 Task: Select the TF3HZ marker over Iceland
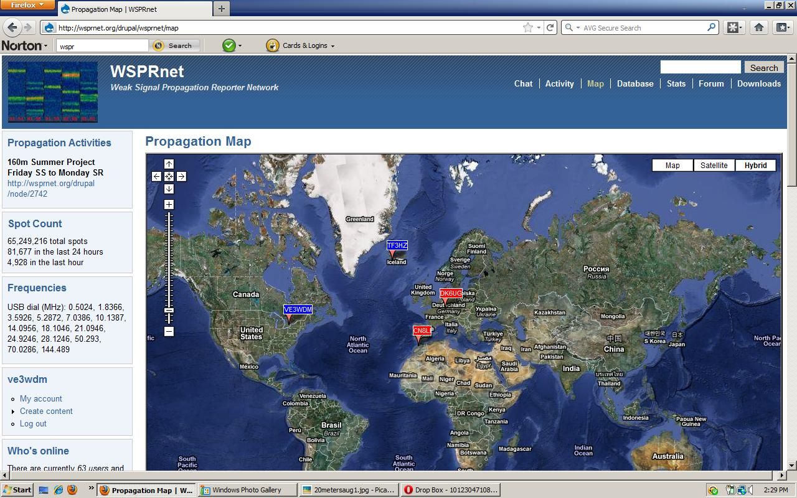[397, 245]
